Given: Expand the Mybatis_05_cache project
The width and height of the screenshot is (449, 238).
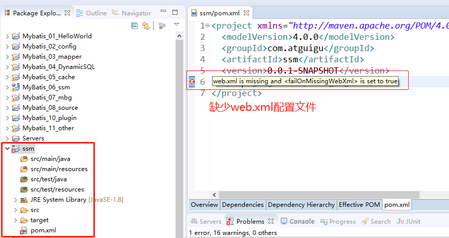Looking at the screenshot, I should pos(8,78).
